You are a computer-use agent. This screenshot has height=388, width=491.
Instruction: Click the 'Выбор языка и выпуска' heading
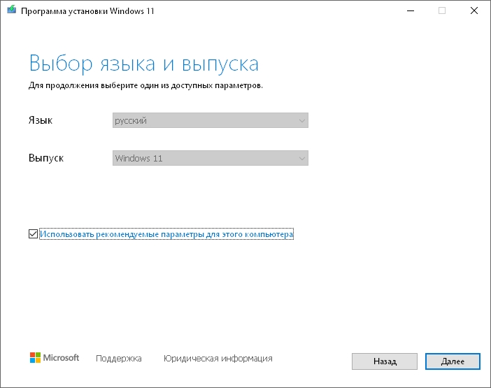144,64
